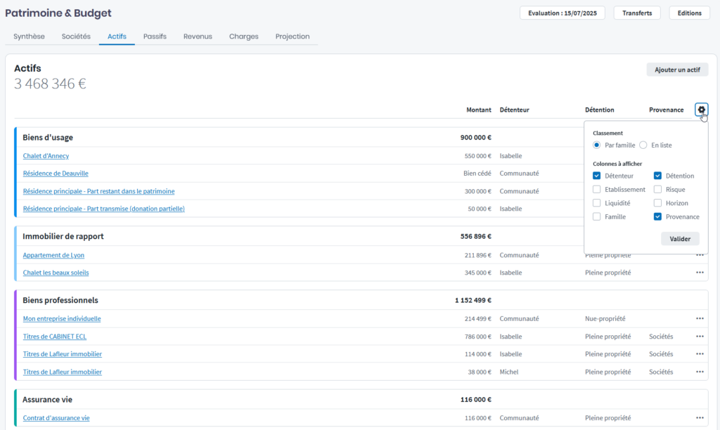Enable the Liquidité column checkbox
This screenshot has height=430, width=720.
[x=597, y=203]
